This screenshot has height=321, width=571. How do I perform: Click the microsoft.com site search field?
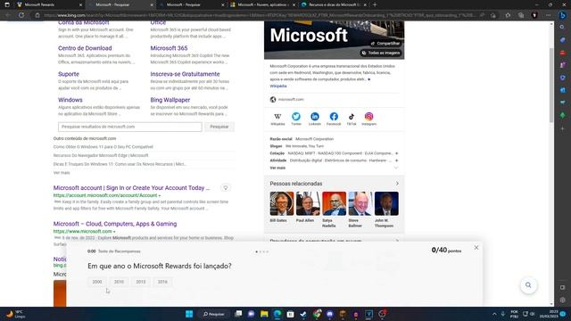click(129, 127)
